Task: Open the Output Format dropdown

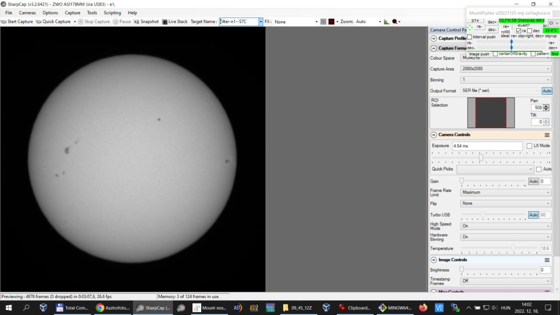Action: click(500, 91)
